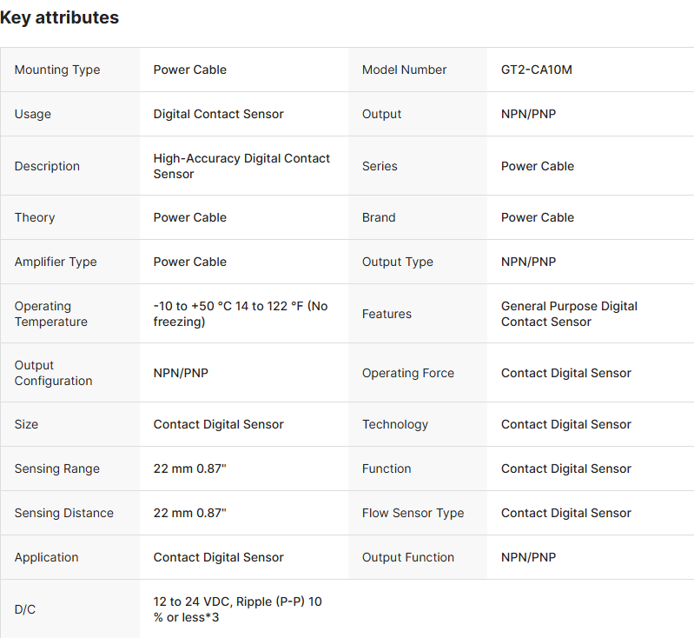The image size is (694, 638).
Task: Click the Mounting Type label
Action: click(57, 70)
